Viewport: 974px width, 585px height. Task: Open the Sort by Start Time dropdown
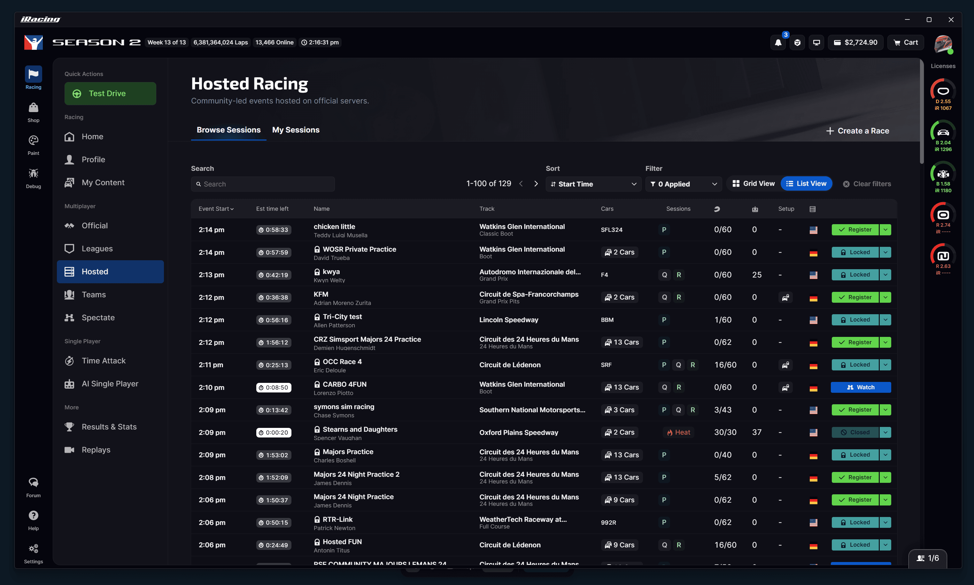[593, 184]
